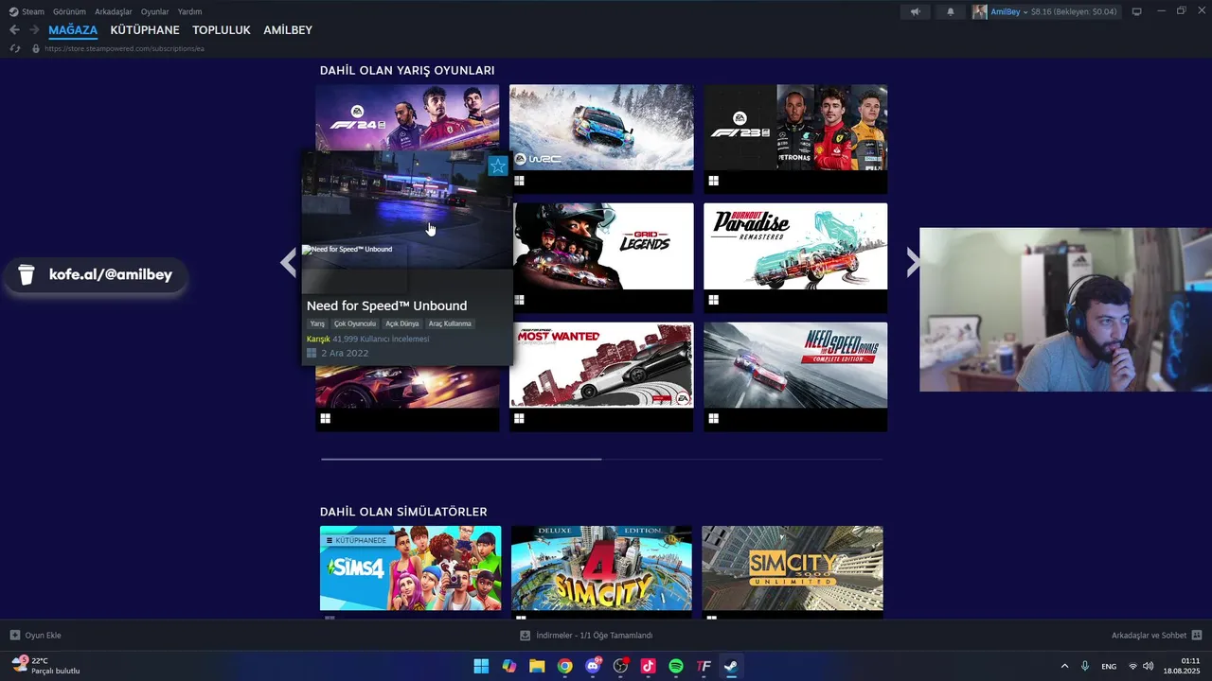Open Windows Start menu
Viewport: 1212px width, 681px height.
pyautogui.click(x=481, y=666)
